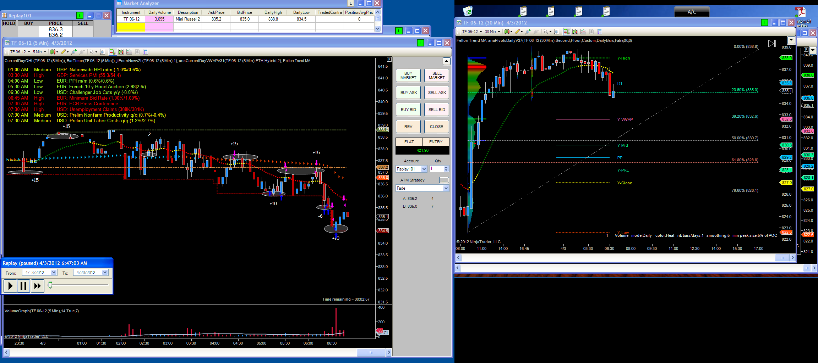This screenshot has width=818, height=363.
Task: Click zoom frame magnifier in 5 Min chart
Action: [x=103, y=52]
